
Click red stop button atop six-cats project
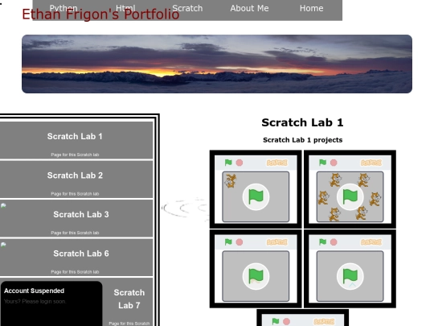pyautogui.click(x=334, y=163)
